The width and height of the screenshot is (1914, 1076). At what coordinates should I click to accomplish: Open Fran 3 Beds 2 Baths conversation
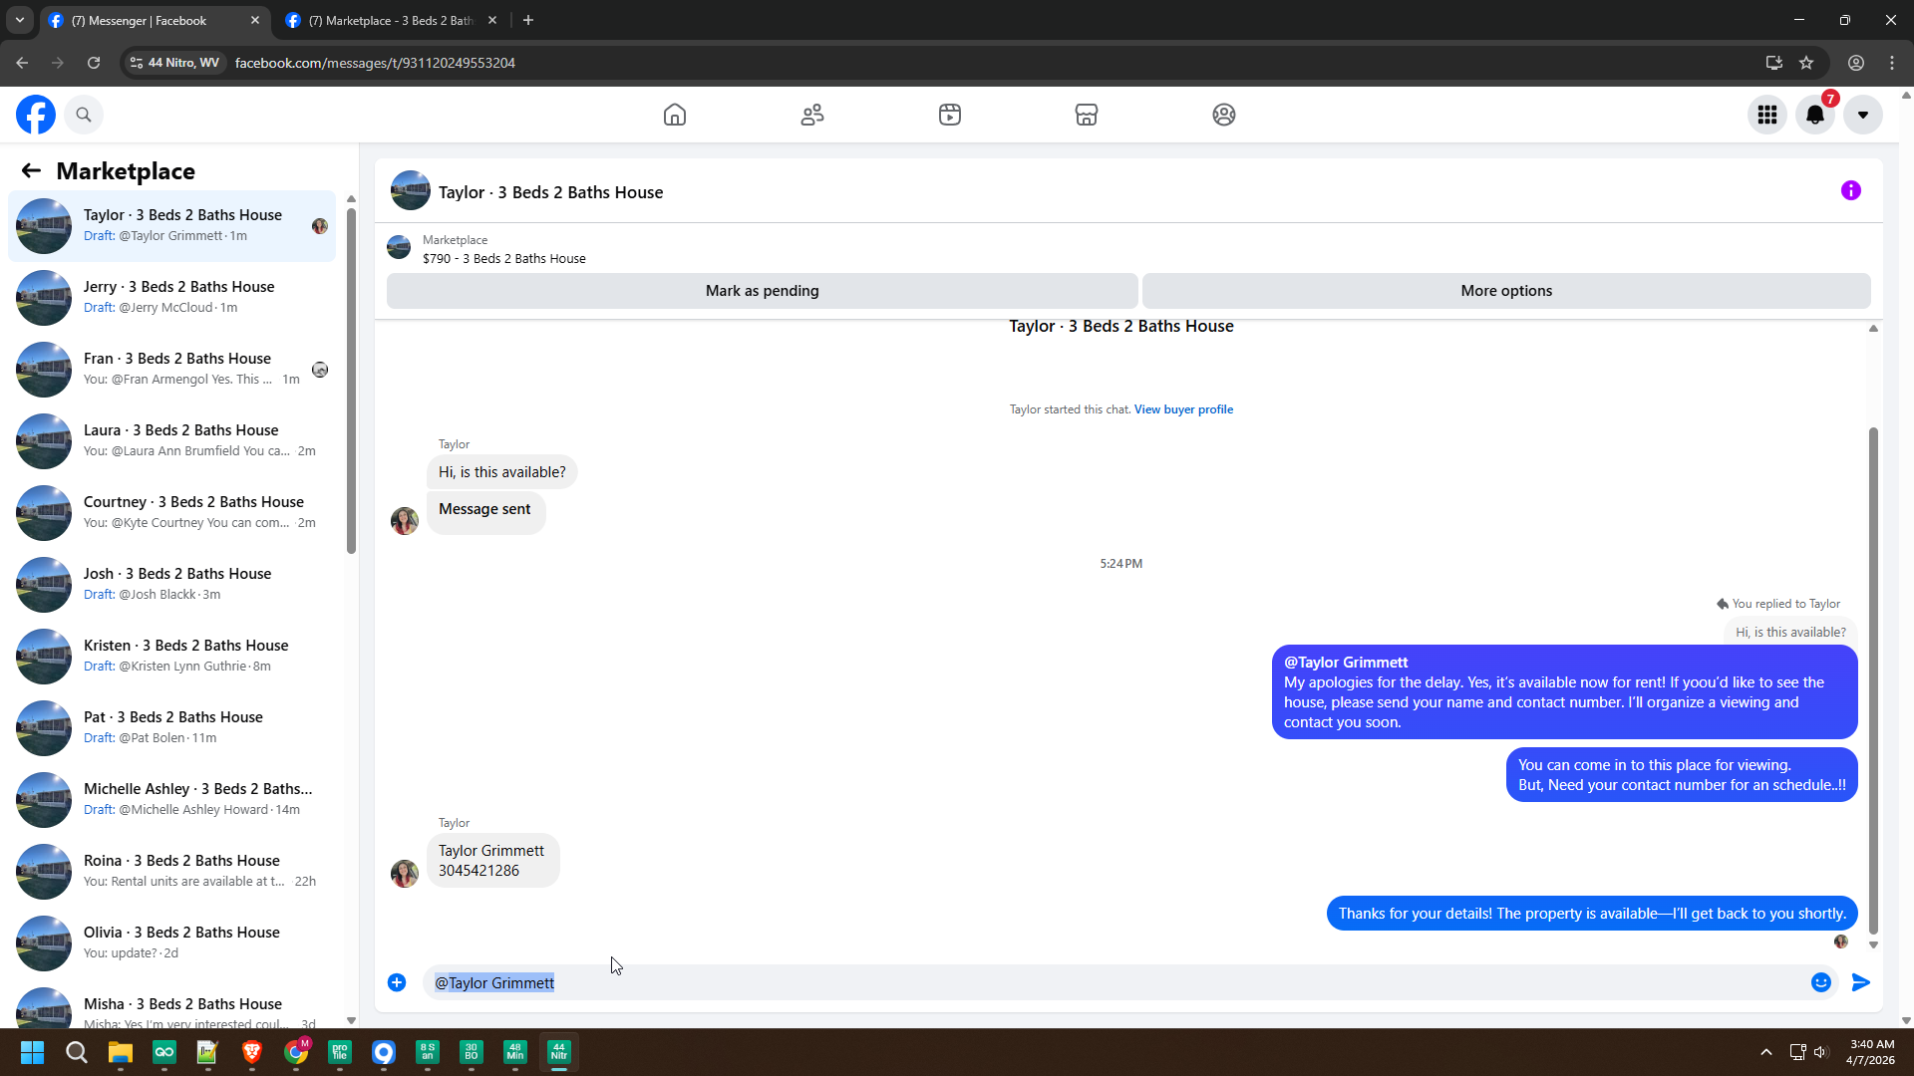(172, 370)
